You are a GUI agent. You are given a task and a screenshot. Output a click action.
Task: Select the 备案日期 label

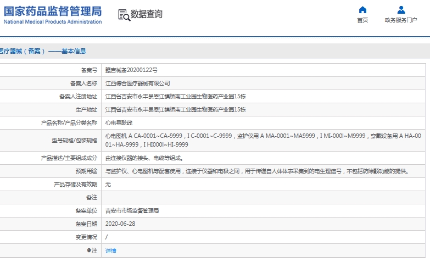[x=86, y=224]
